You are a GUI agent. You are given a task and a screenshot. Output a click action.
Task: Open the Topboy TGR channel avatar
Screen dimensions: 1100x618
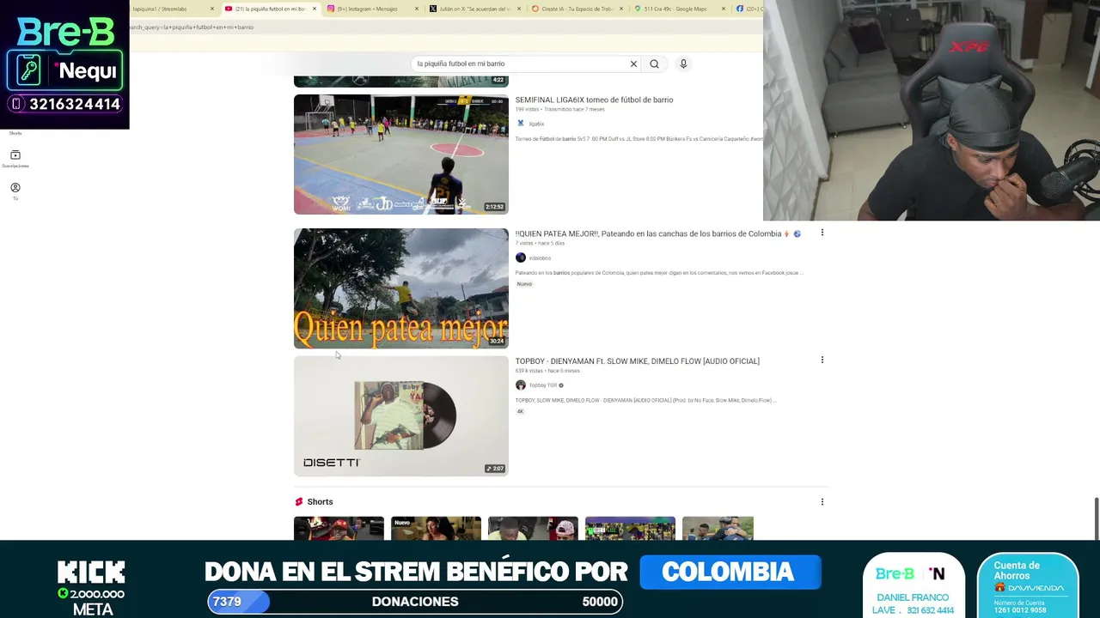520,385
